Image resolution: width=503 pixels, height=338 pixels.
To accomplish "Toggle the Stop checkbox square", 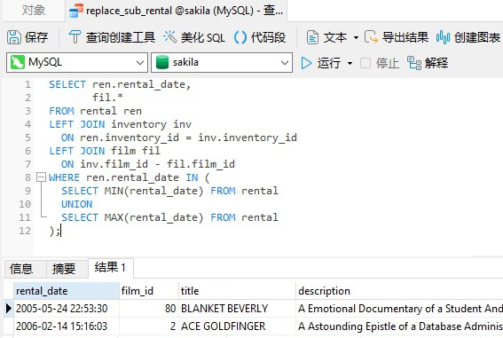I will pyautogui.click(x=365, y=63).
